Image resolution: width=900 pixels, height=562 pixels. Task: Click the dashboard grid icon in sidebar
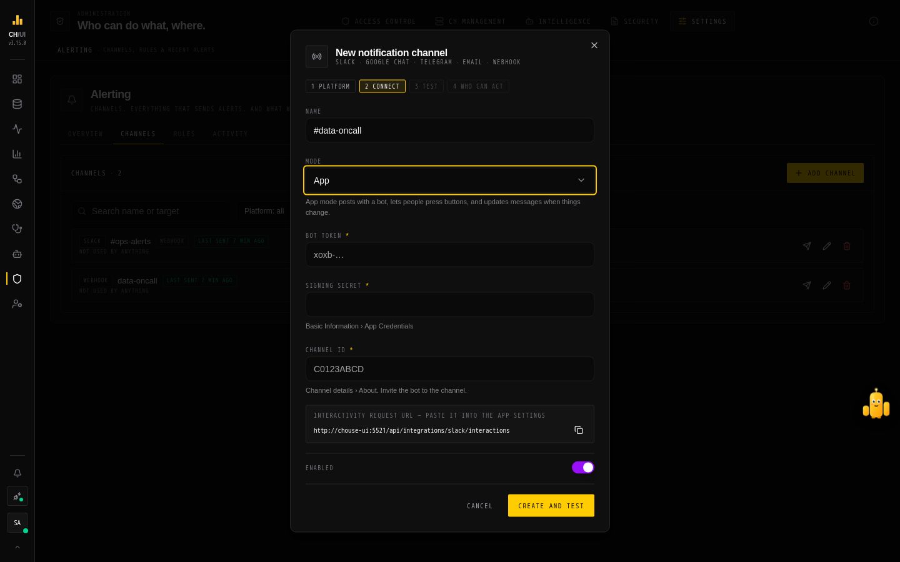click(17, 79)
